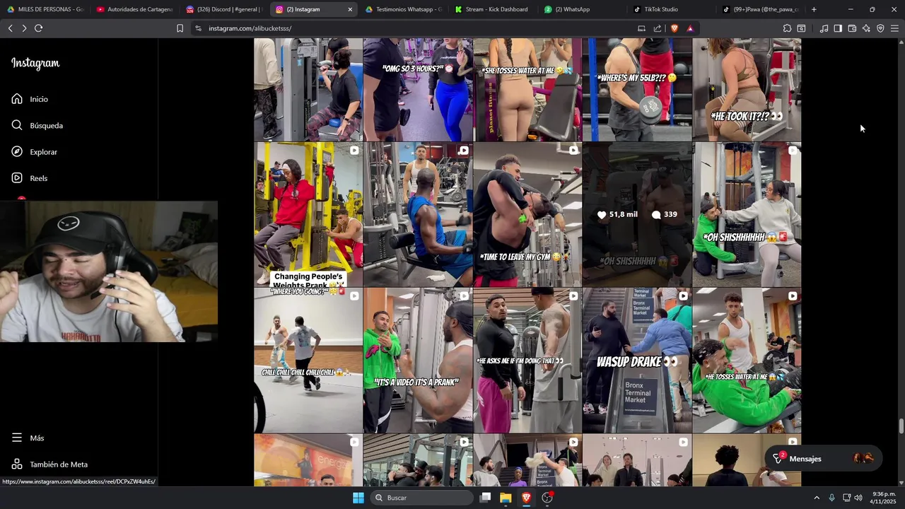This screenshot has height=509, width=905.
Task: Open the Leo AI sparkle icon
Action: 866,28
